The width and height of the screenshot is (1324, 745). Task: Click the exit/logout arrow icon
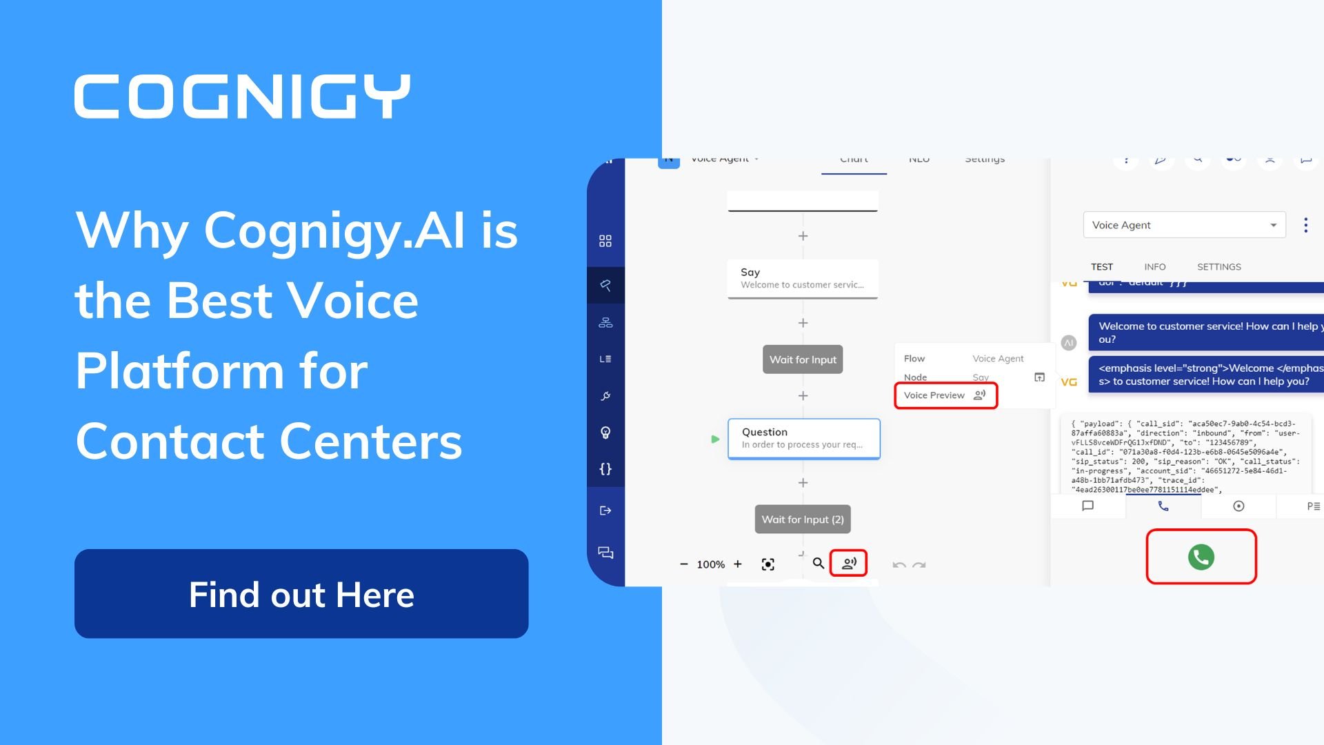coord(605,509)
